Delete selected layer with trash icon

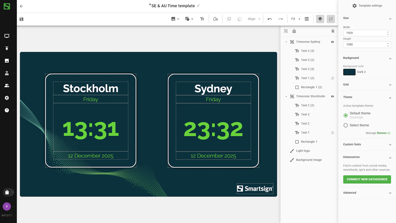333,31
